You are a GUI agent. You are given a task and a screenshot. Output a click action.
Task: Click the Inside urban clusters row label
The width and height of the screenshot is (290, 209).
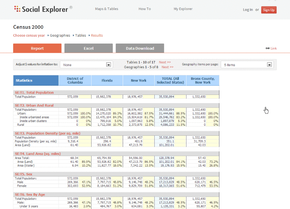click(33, 121)
